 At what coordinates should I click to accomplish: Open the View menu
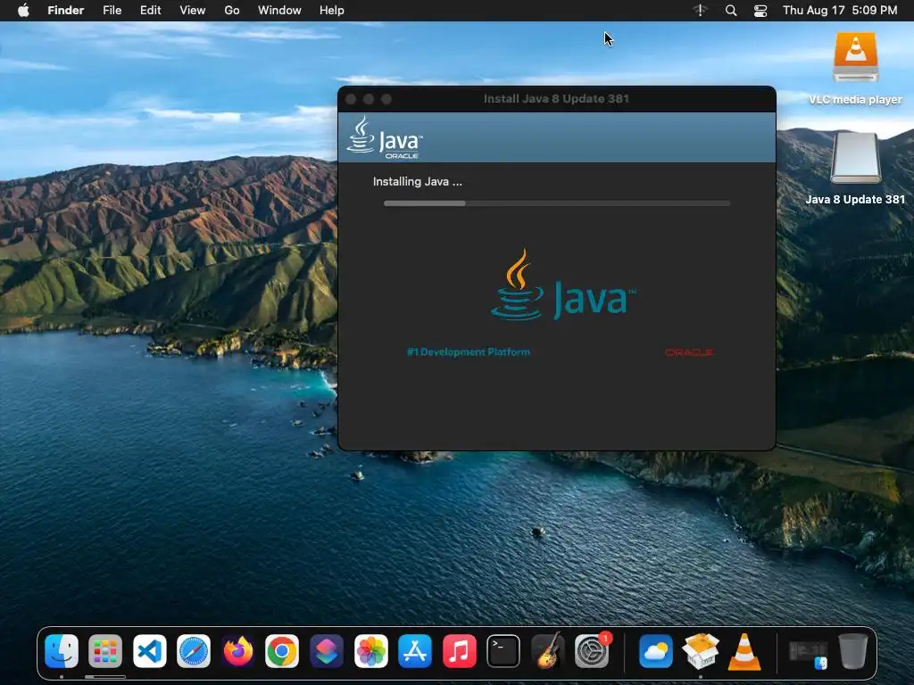point(193,11)
